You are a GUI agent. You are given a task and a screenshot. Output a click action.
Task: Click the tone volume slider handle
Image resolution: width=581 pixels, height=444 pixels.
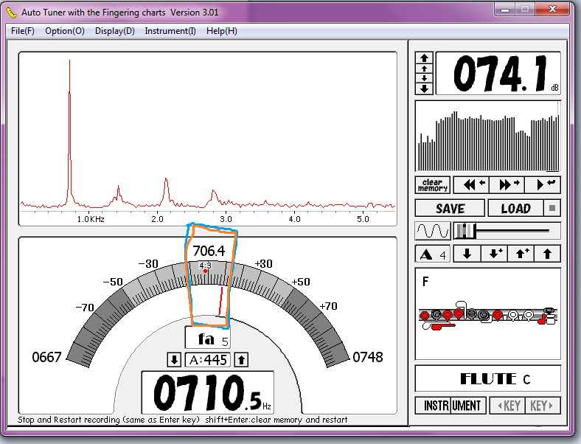[x=465, y=231]
